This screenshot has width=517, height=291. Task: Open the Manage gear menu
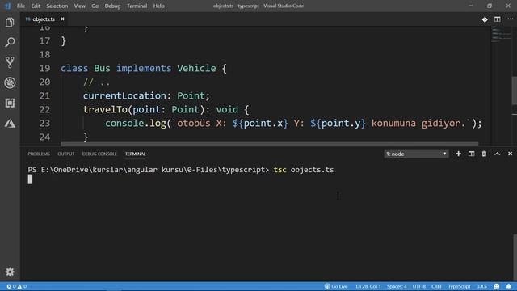[10, 272]
